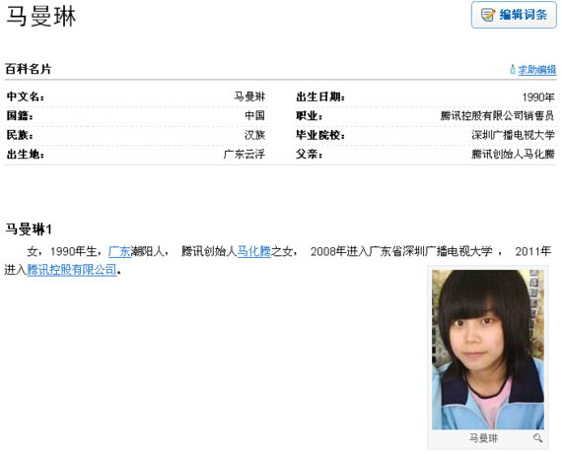Viewport: 562px width, 454px height.
Task: Click the 出生日期 value 1990年
Action: 538,97
